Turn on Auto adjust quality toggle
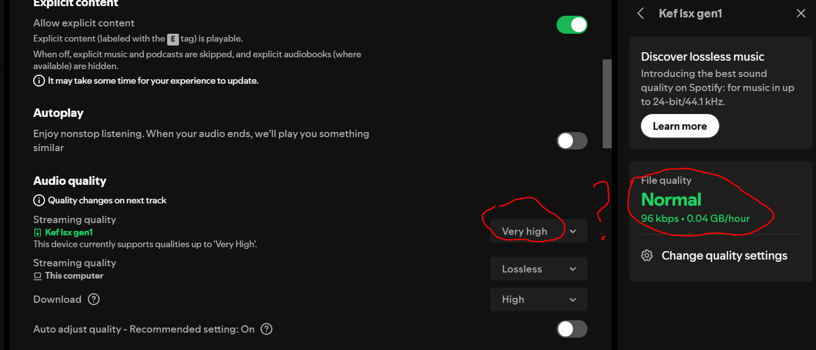816x350 pixels. click(x=572, y=329)
